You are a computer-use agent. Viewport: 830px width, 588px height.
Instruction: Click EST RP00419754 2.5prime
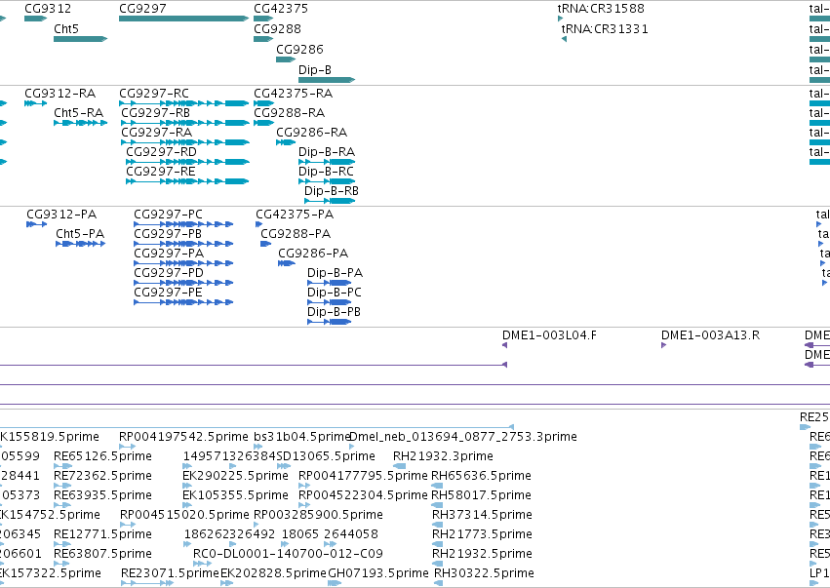(x=127, y=447)
